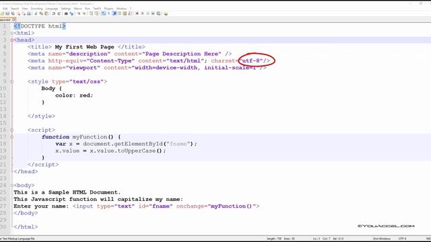Collapse the <style> fold marker on line 9
Screen dimensions: 431x242
pos(12,81)
